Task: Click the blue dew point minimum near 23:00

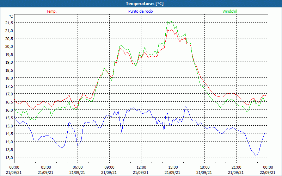Action: 256,155
